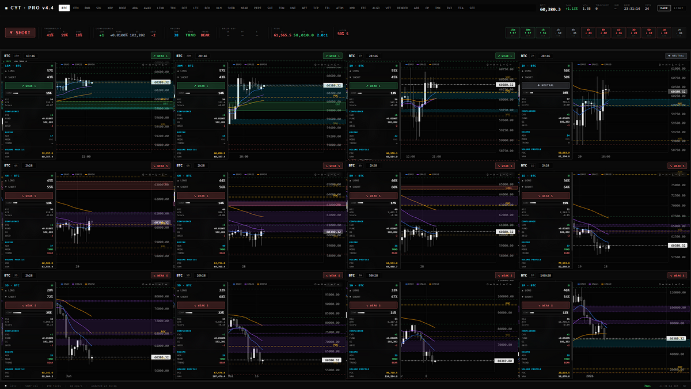Click the large WEAK S button in 3D panel
Viewport: 691px width, 389px height.
(x=29, y=304)
